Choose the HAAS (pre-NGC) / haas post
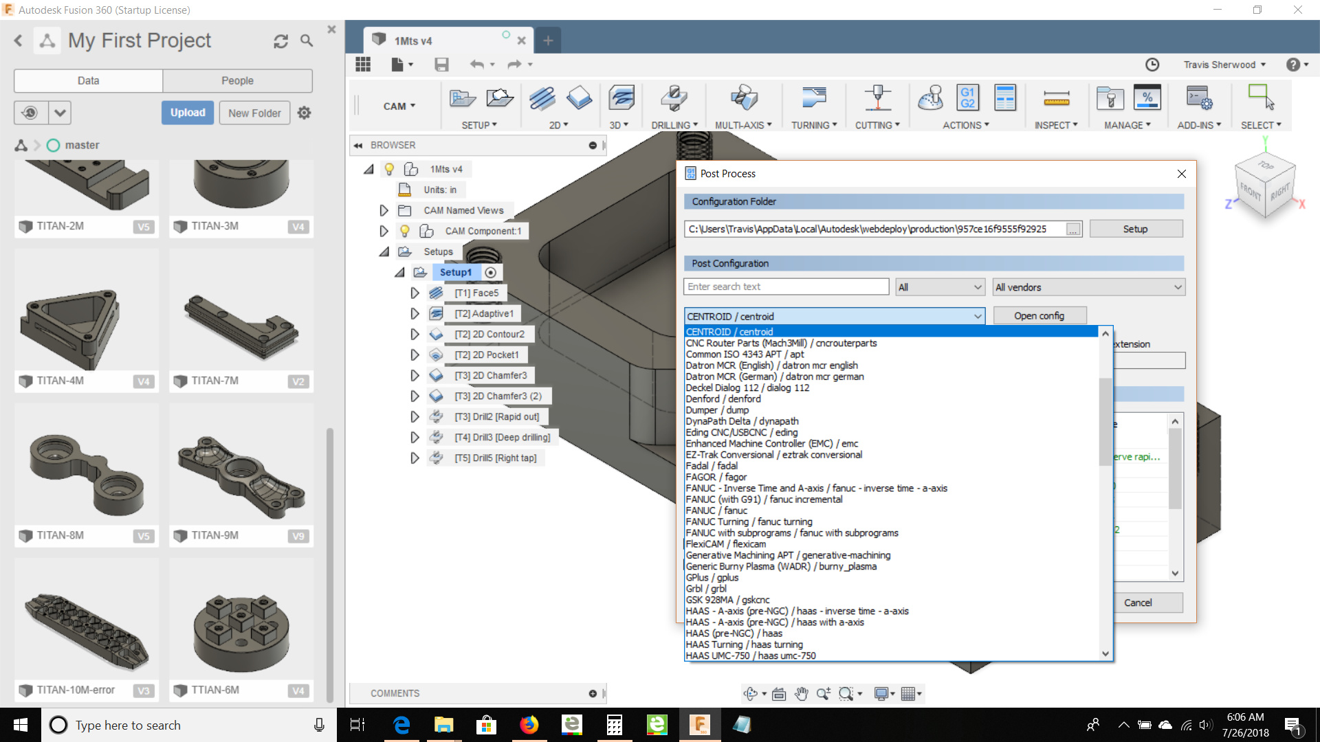This screenshot has height=742, width=1320. click(x=734, y=633)
